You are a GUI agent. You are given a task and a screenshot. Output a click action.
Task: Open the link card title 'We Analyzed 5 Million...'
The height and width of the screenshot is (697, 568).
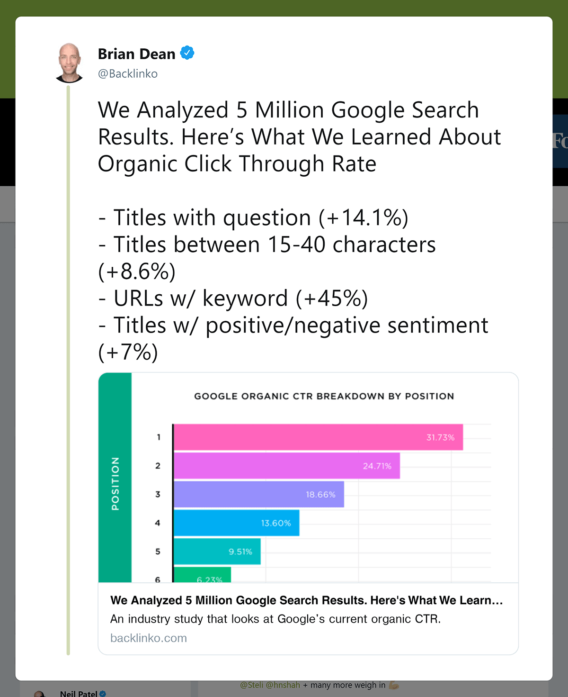coord(307,600)
